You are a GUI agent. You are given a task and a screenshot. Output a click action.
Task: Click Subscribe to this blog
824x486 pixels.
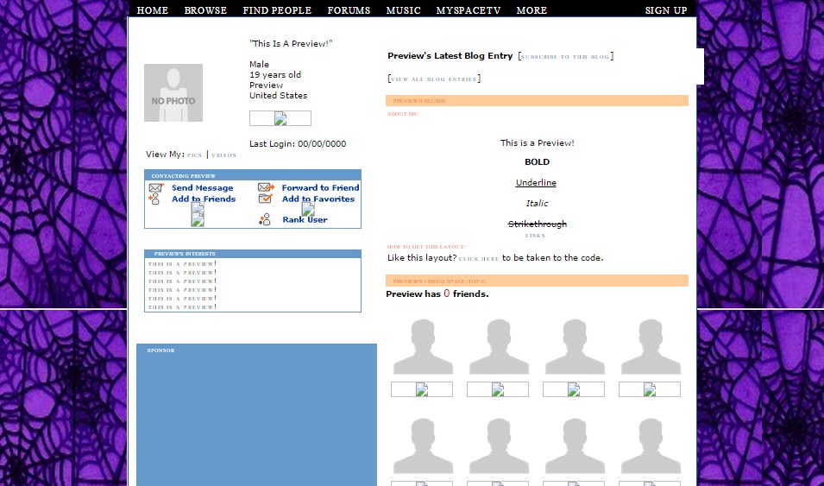[565, 57]
